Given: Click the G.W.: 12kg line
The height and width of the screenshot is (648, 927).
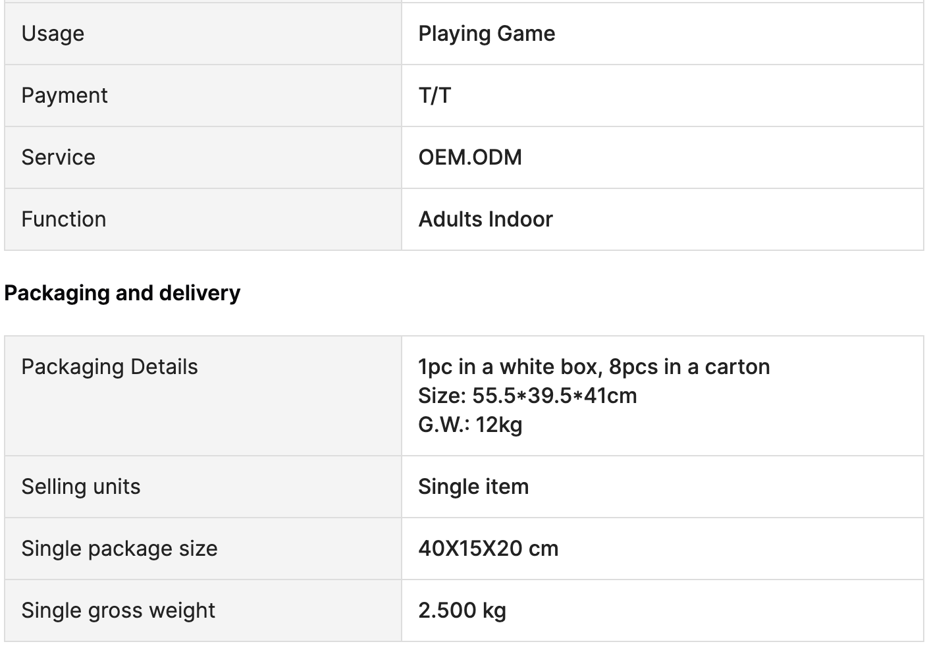Looking at the screenshot, I should click(x=470, y=425).
